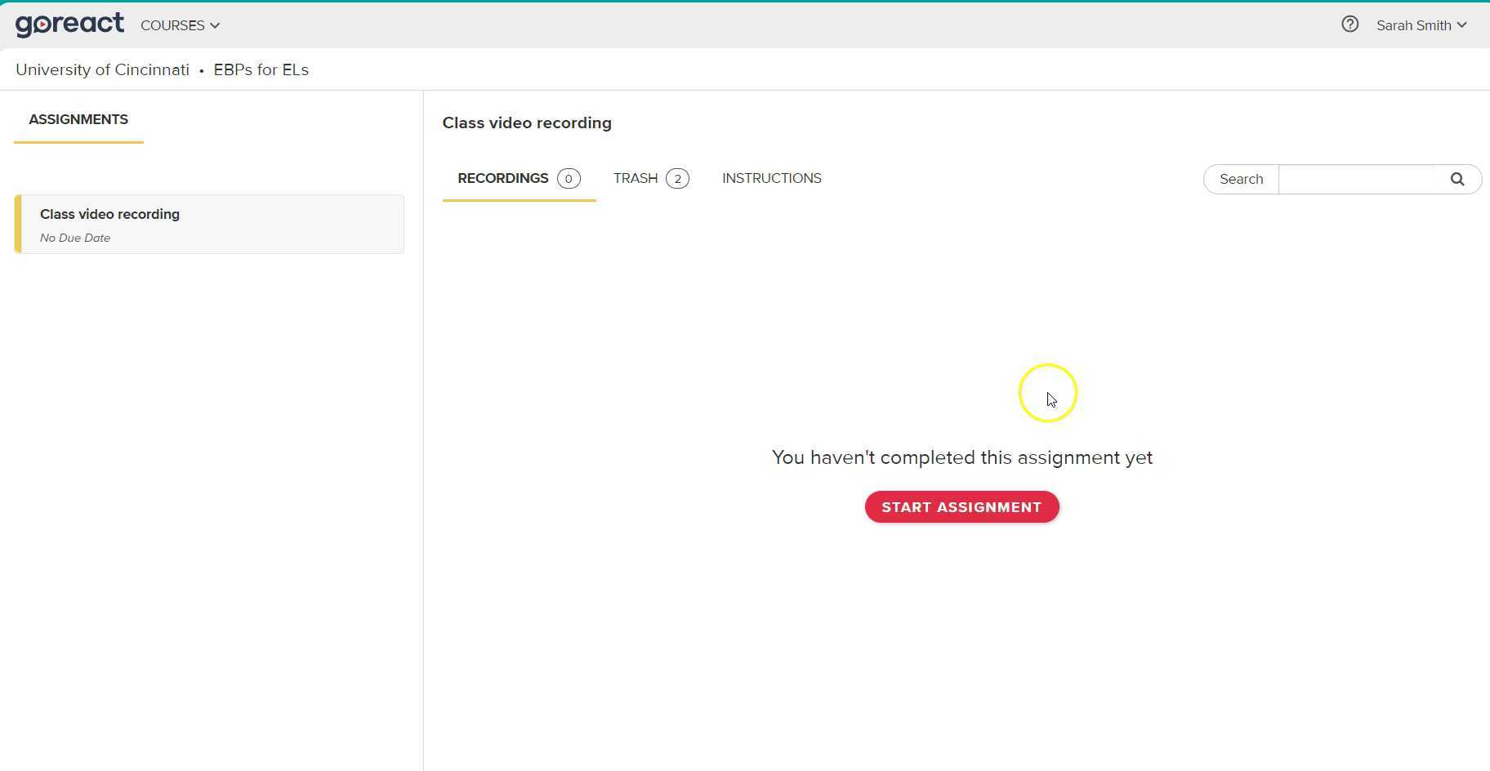
Task: Open the COURSES dropdown
Action: 173,25
